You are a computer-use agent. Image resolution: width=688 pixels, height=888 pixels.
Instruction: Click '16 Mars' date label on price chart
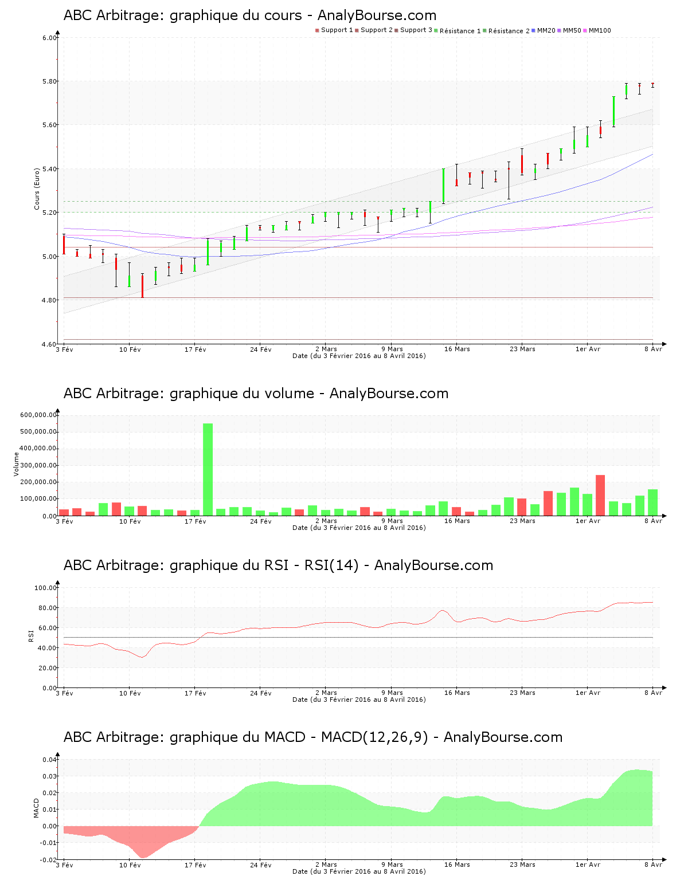[x=457, y=349]
